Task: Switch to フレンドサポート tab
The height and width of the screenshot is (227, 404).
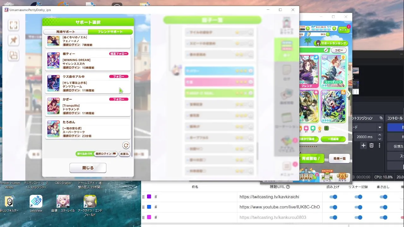Action: [x=110, y=32]
